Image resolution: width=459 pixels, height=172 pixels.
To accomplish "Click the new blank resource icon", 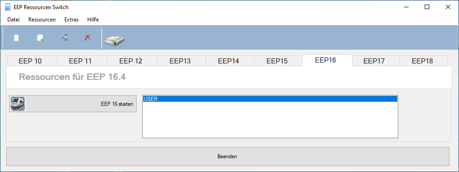I will pyautogui.click(x=16, y=38).
